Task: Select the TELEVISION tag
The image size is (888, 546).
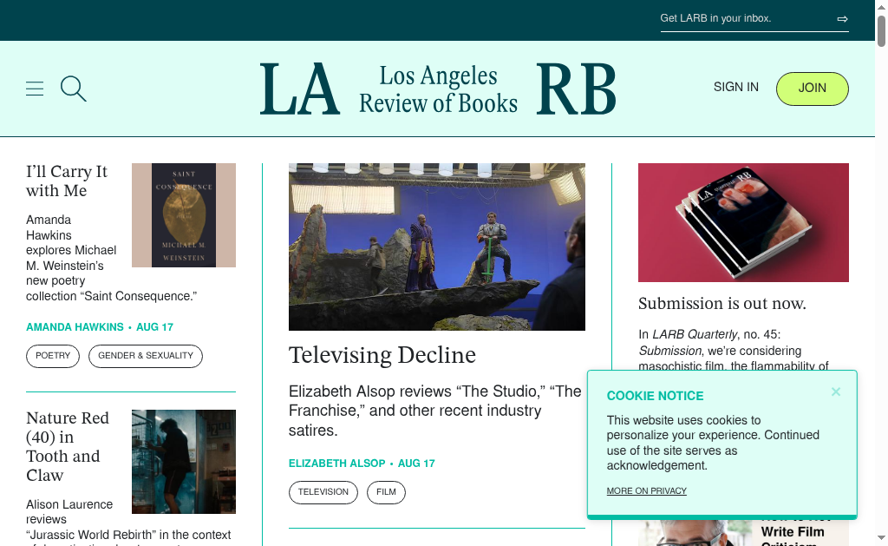Action: (323, 492)
